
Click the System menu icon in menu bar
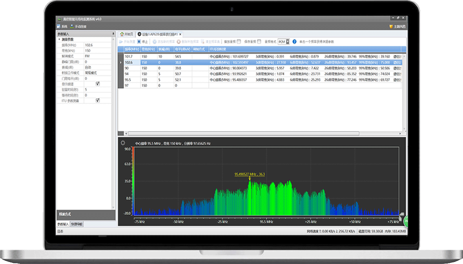point(59,27)
